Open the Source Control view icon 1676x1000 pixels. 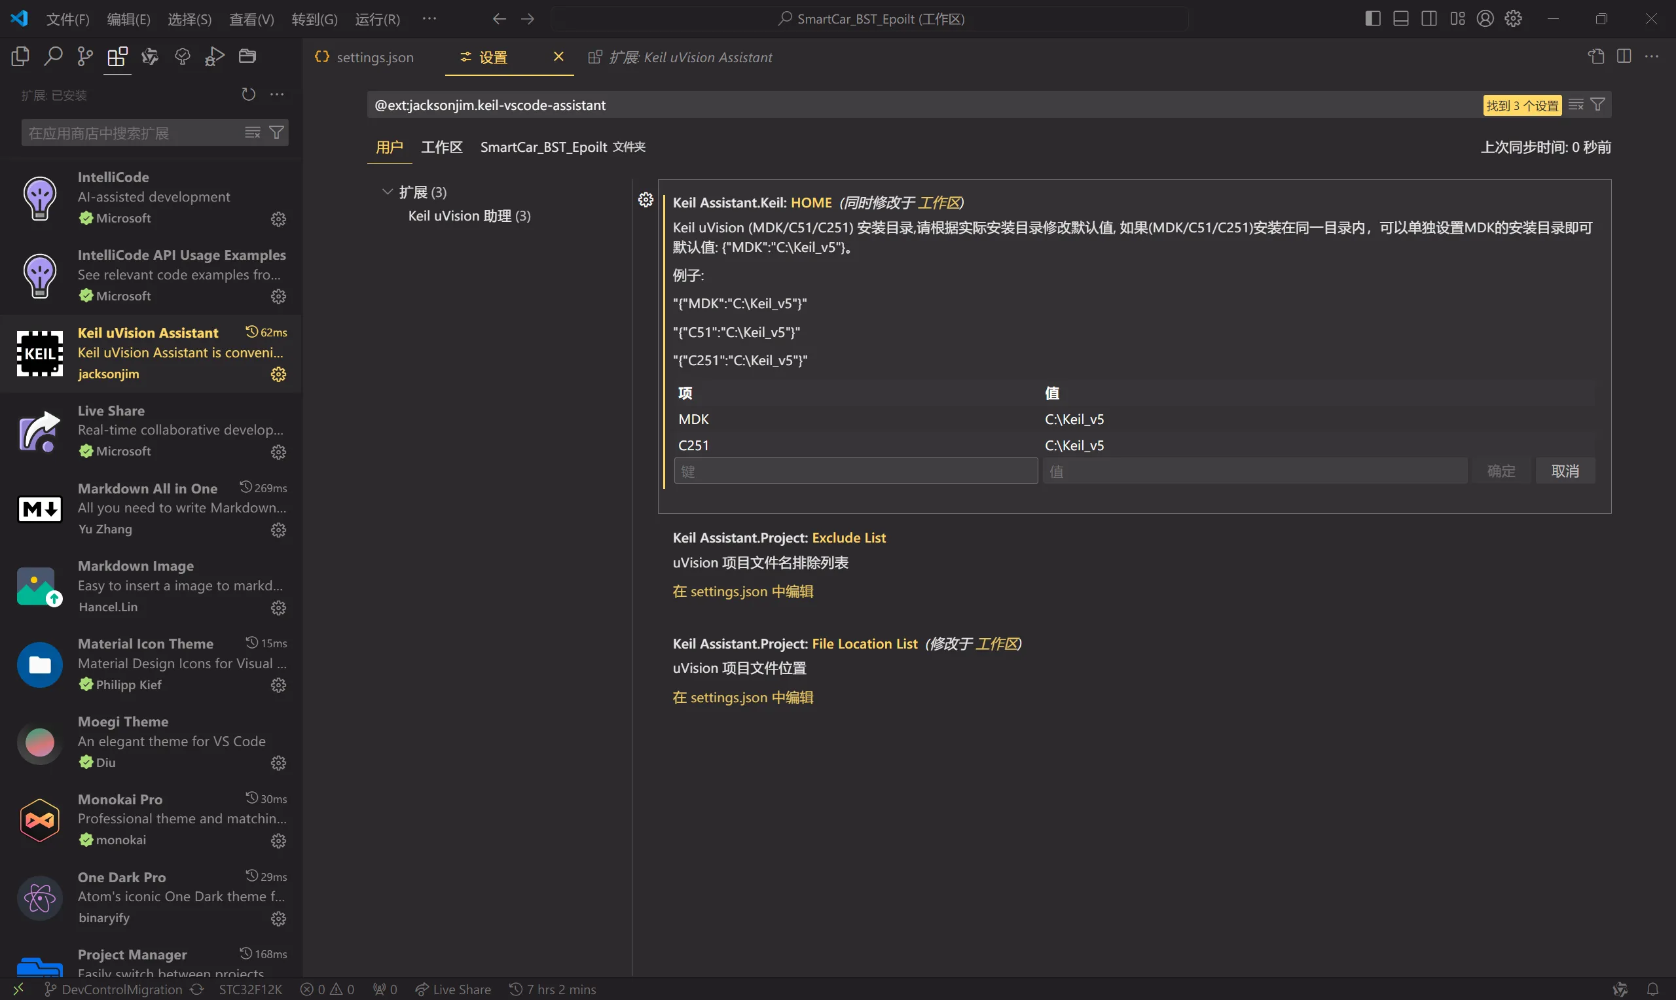click(x=85, y=56)
